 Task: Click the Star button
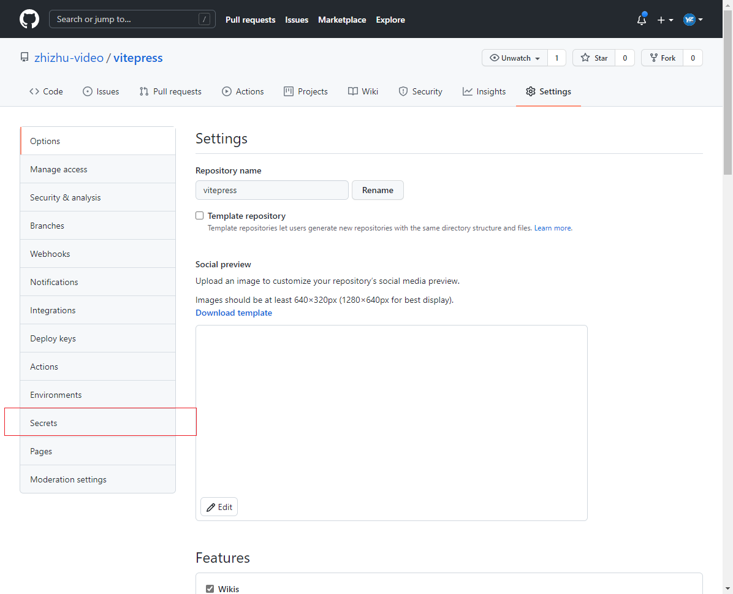tap(594, 58)
